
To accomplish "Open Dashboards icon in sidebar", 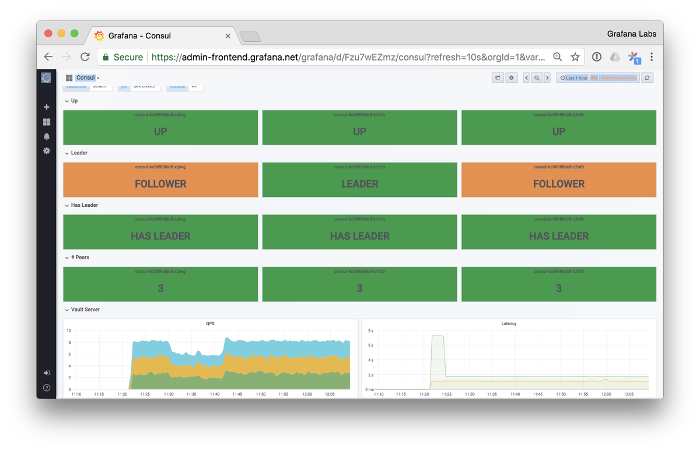I will click(x=47, y=122).
